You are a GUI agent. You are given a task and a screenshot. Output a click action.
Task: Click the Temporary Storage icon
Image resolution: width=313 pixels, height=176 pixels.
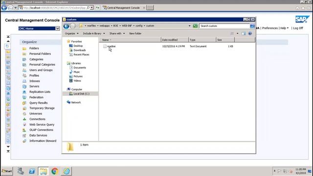[24, 108]
